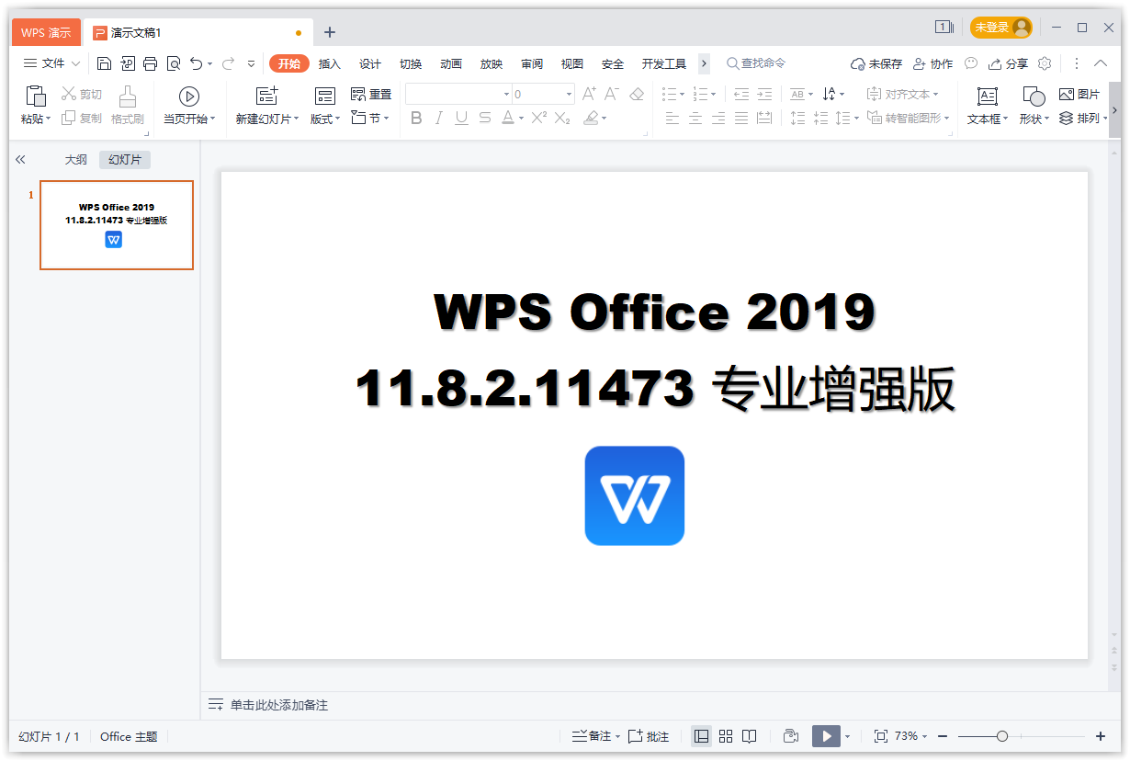The width and height of the screenshot is (1130, 761).
Task: Click the Collaborate (协作) button
Action: (x=932, y=63)
